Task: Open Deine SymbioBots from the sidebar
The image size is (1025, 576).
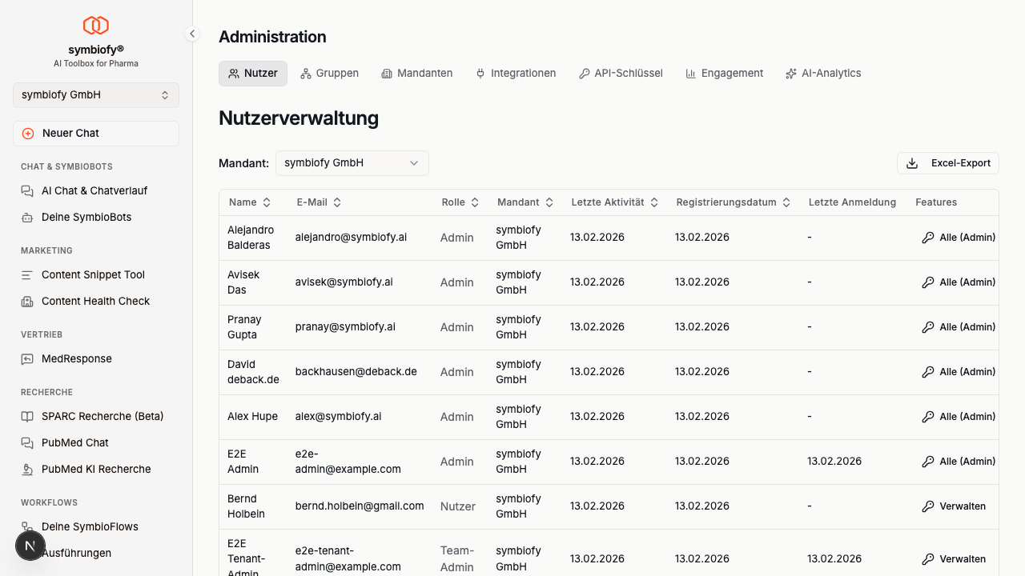Action: [x=26, y=217]
